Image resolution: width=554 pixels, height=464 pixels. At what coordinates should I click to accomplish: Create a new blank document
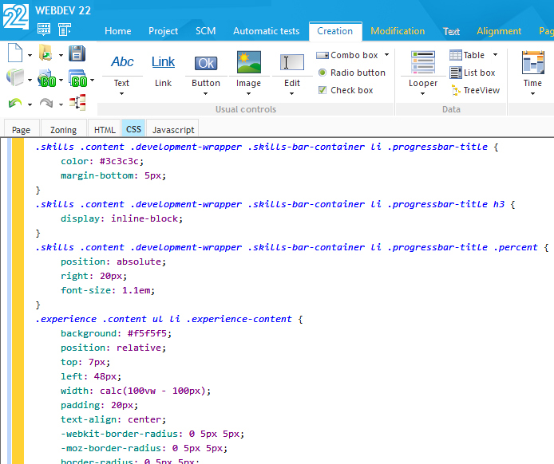pos(15,53)
